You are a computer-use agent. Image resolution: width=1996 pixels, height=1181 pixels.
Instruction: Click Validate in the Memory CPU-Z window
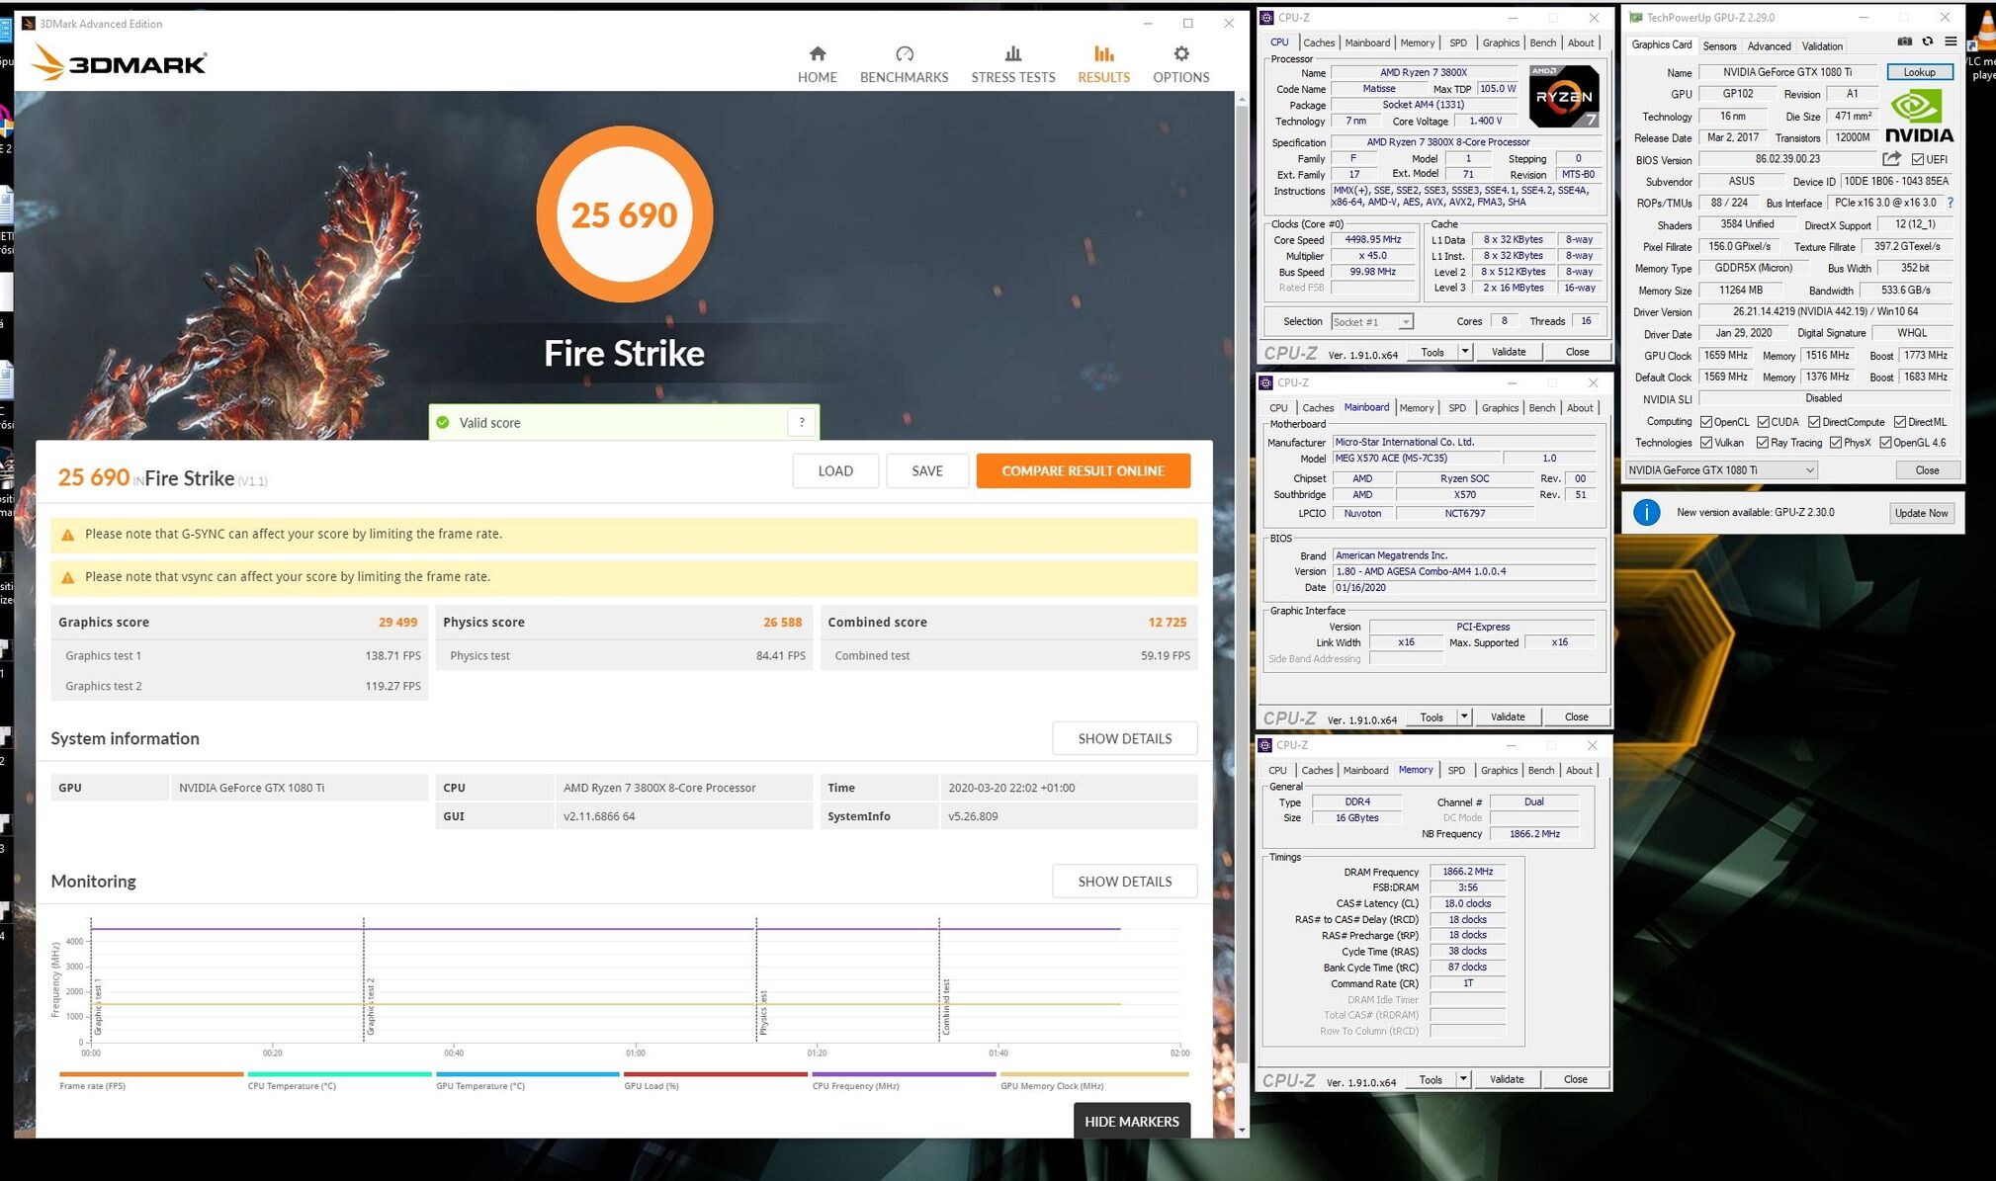[1507, 1080]
